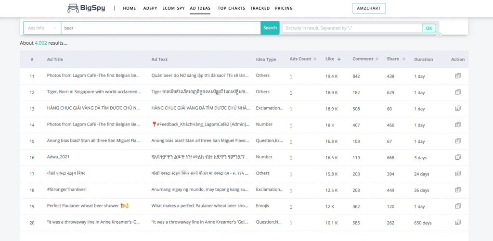Sort by Ads Count column
The height and width of the screenshot is (241, 493).
(x=315, y=59)
